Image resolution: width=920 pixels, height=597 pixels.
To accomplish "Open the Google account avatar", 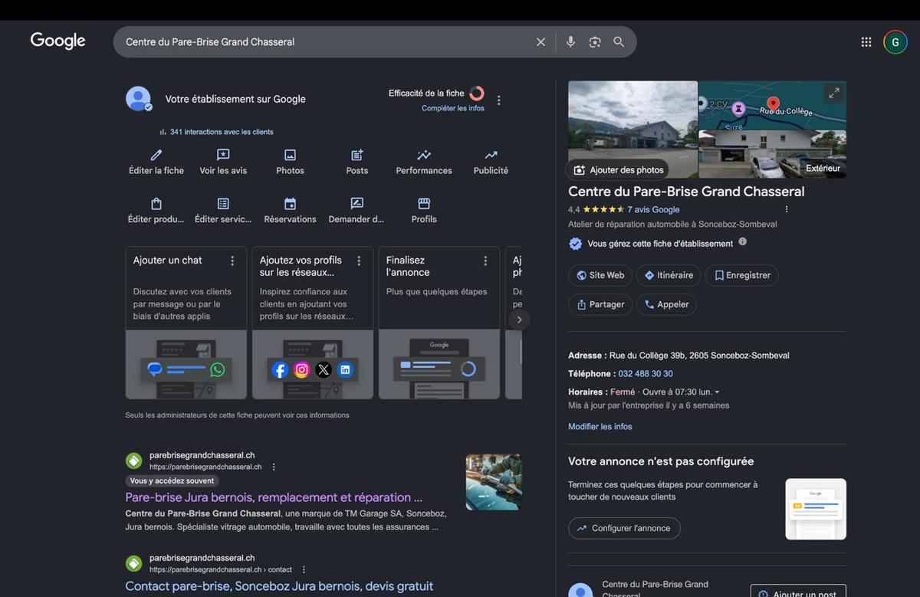I will [895, 42].
